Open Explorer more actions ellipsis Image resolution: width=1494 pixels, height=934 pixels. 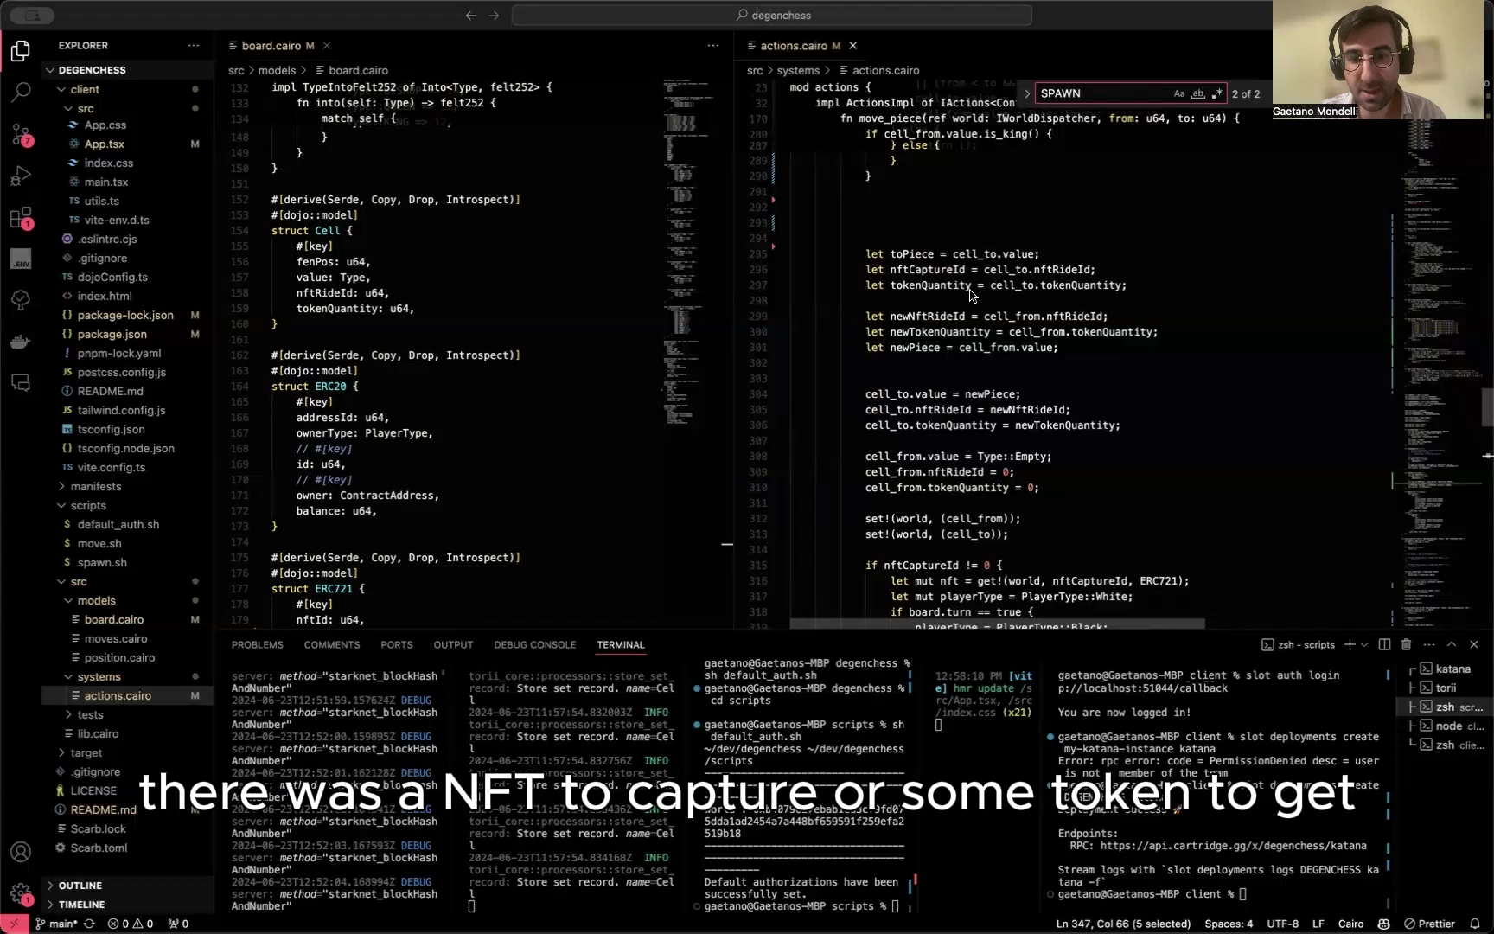(x=194, y=45)
